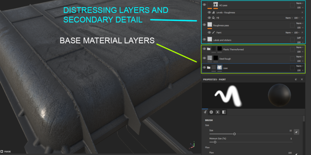The height and width of the screenshot is (155, 311).
Task: Click the Properties panel vertical scrollbar
Action: [x=304, y=118]
